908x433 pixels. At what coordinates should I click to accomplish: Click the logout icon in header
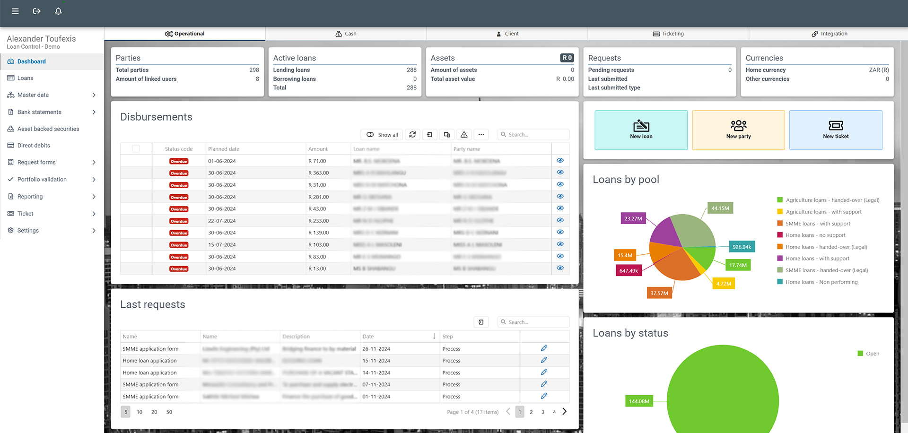point(37,11)
